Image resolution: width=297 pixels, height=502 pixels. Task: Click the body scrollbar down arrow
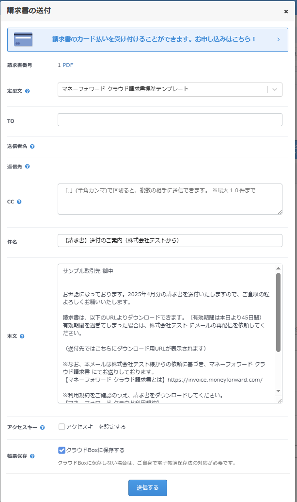pyautogui.click(x=278, y=391)
